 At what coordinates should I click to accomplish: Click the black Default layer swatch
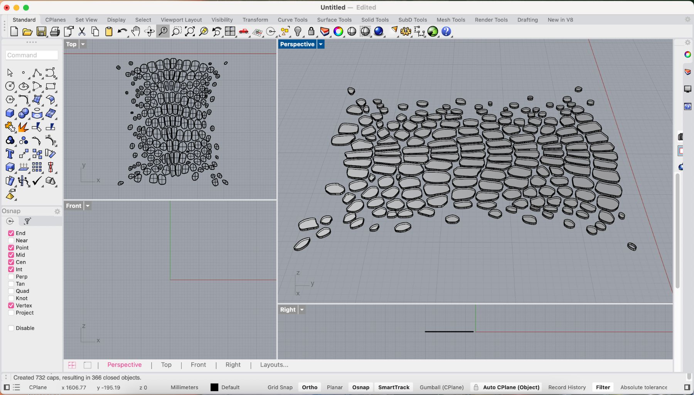tap(214, 387)
